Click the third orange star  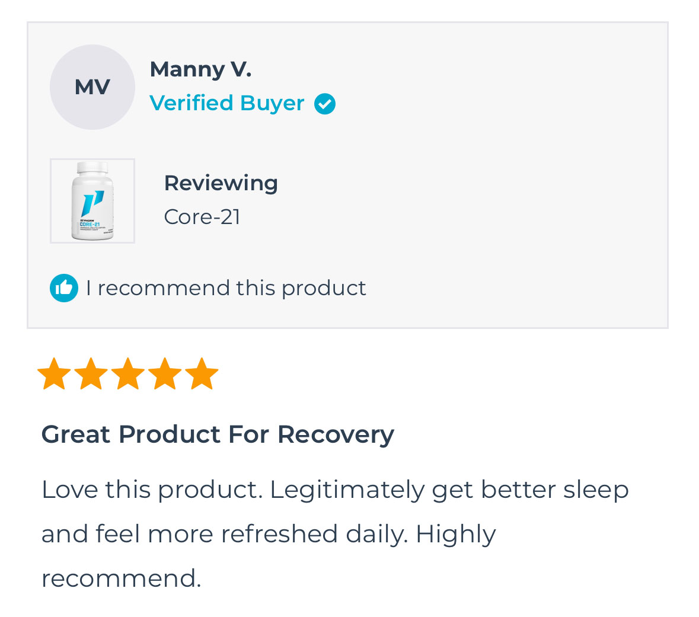[x=128, y=374]
